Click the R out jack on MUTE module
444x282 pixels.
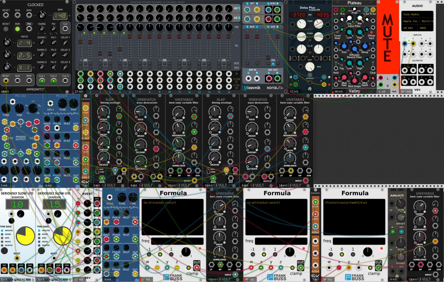395,85
